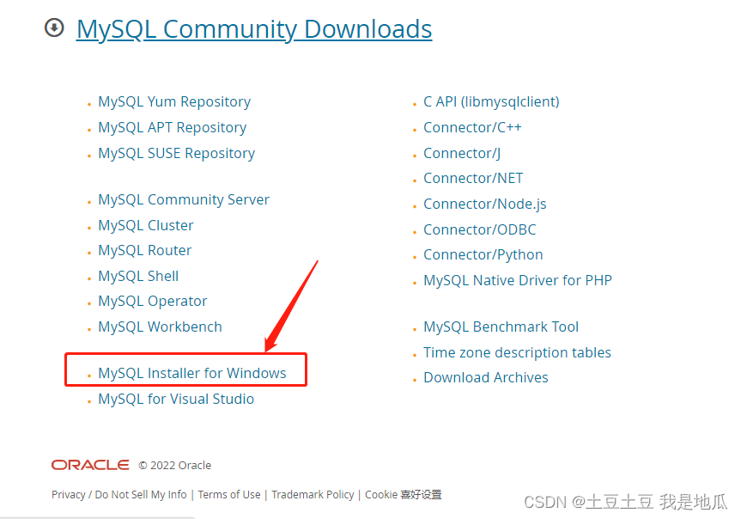Open the Trademark Policy link
Image resolution: width=741 pixels, height=519 pixels.
point(313,495)
